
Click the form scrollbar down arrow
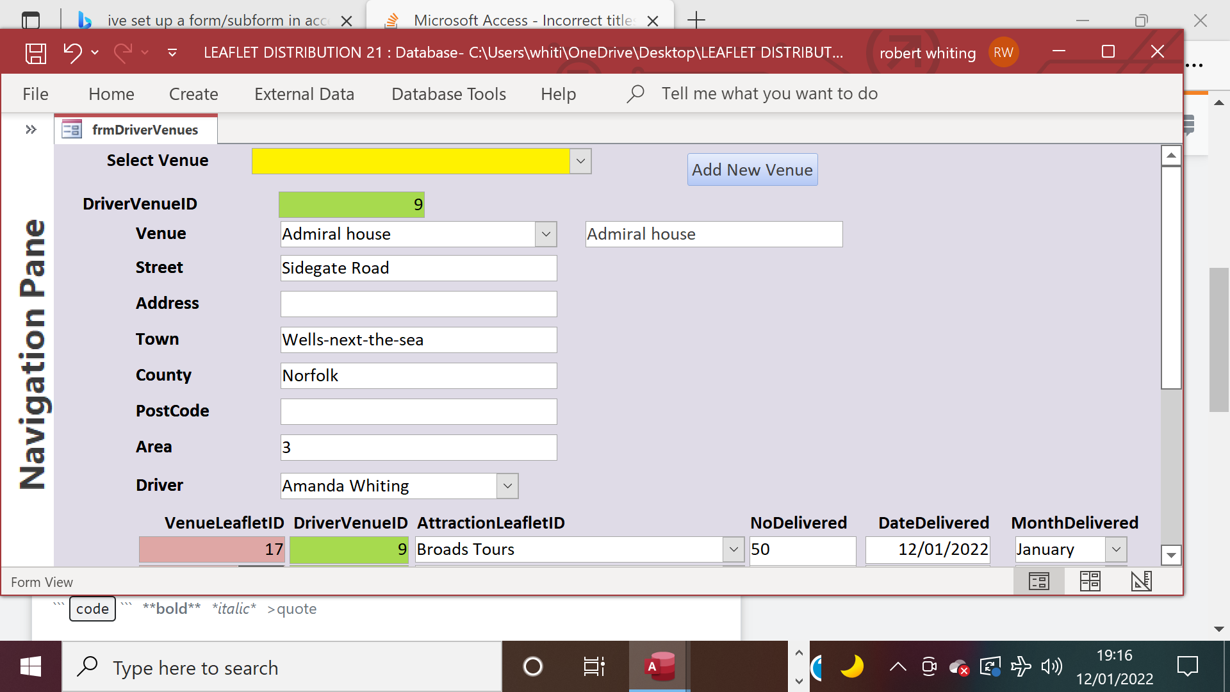[1171, 555]
